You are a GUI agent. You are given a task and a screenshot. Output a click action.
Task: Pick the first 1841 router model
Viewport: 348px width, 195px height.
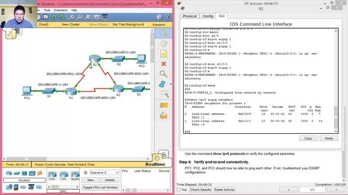coord(52,175)
